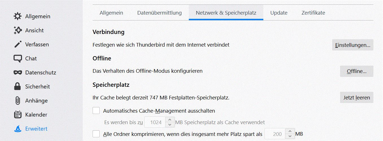
Task: Open Chat speech bubble icon
Action: pos(17,58)
